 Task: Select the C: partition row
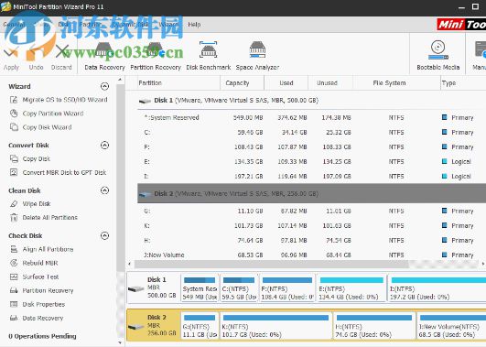click(311, 133)
